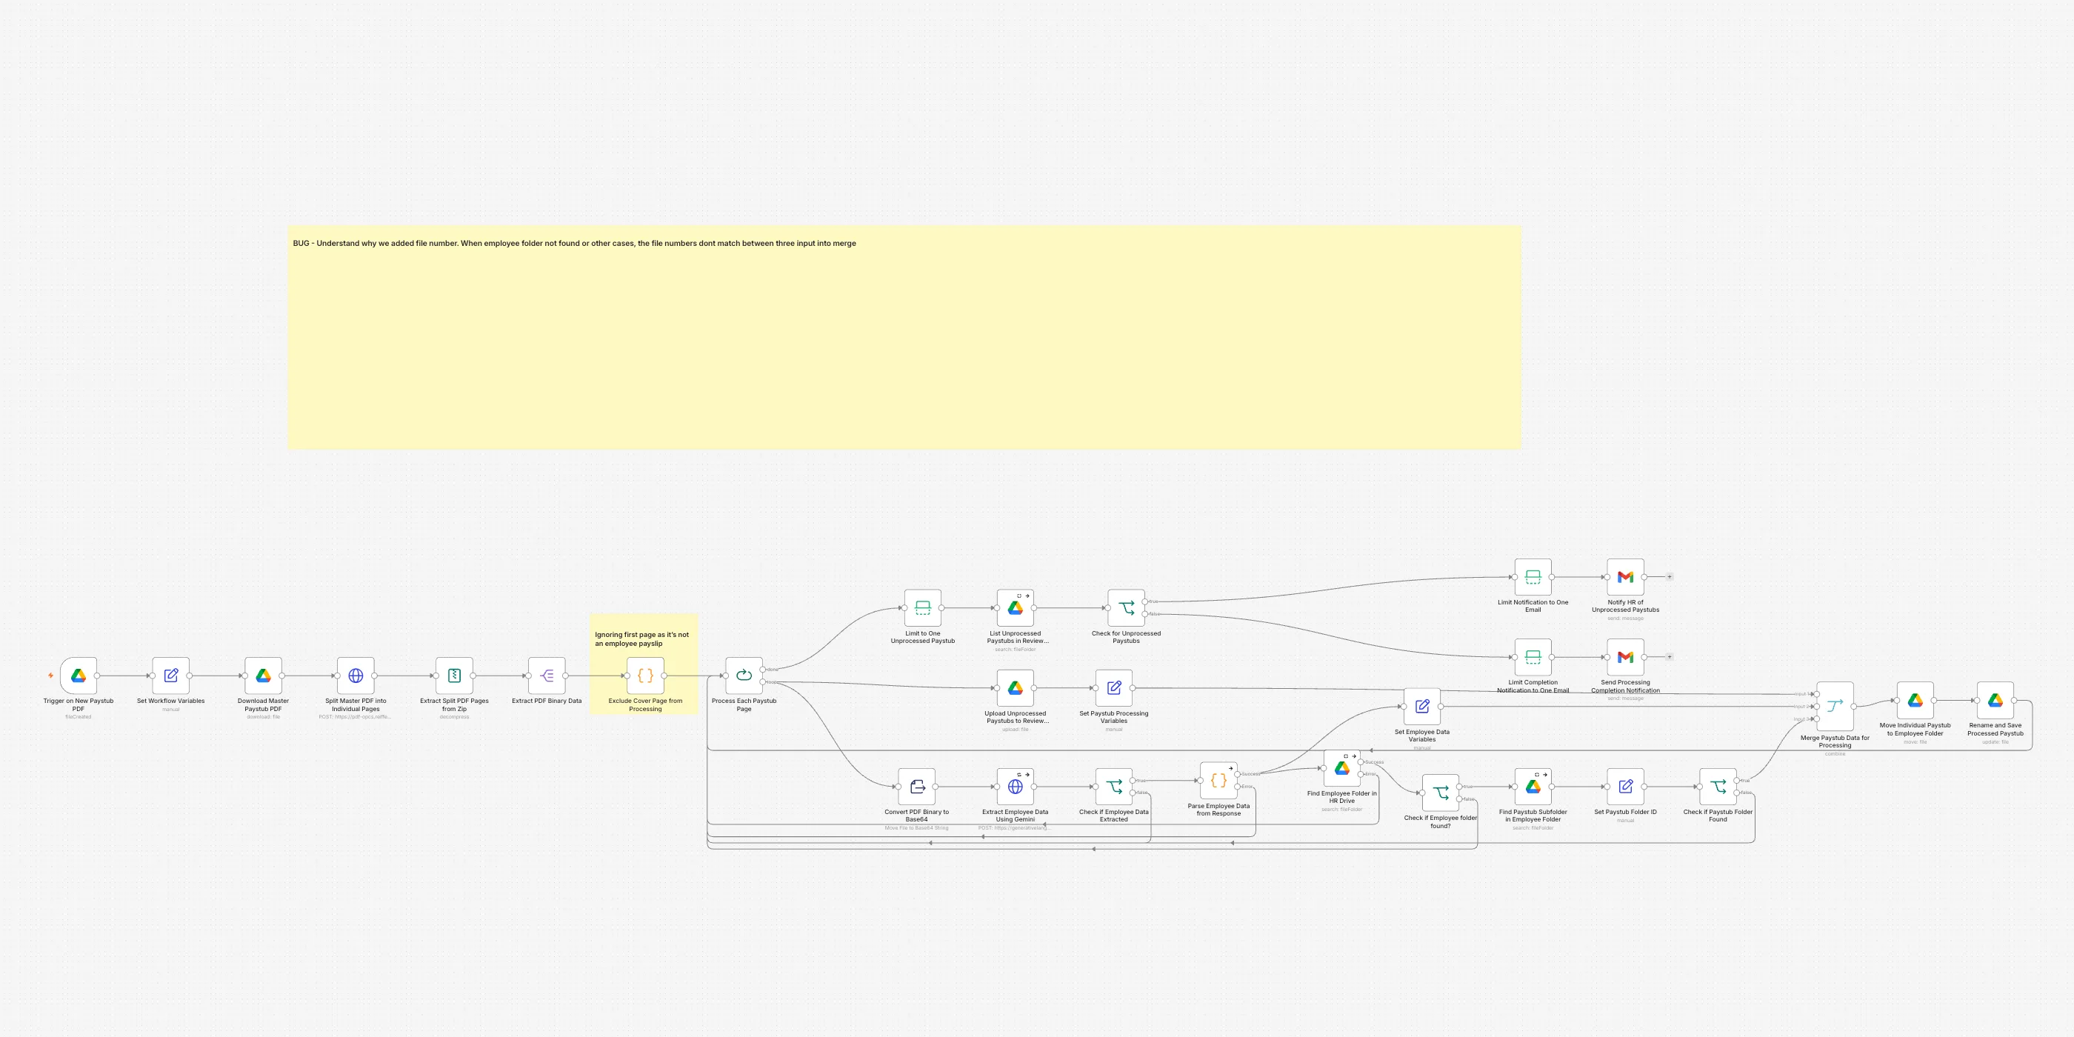The width and height of the screenshot is (2074, 1037).
Task: Open Check if Employee Data Extracted node
Action: coord(1114,787)
